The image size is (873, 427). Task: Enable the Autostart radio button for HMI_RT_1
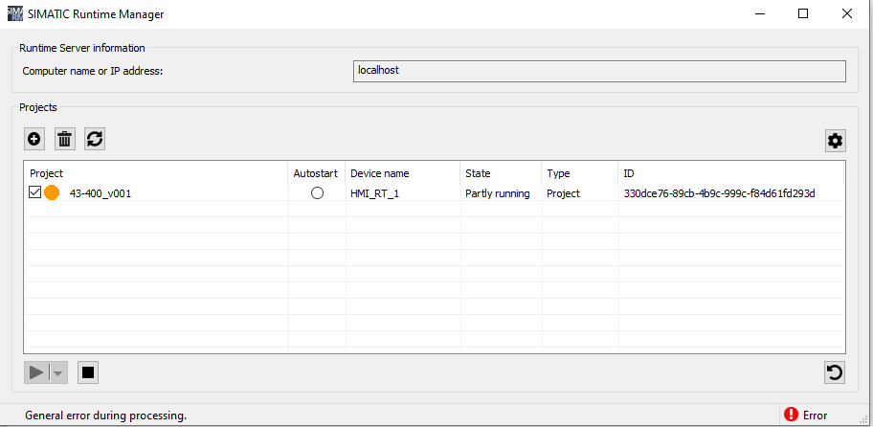pos(317,193)
